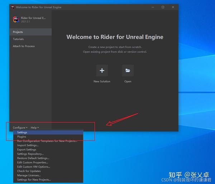Expand the Configure dropdown
The width and height of the screenshot is (215, 184).
point(20,127)
